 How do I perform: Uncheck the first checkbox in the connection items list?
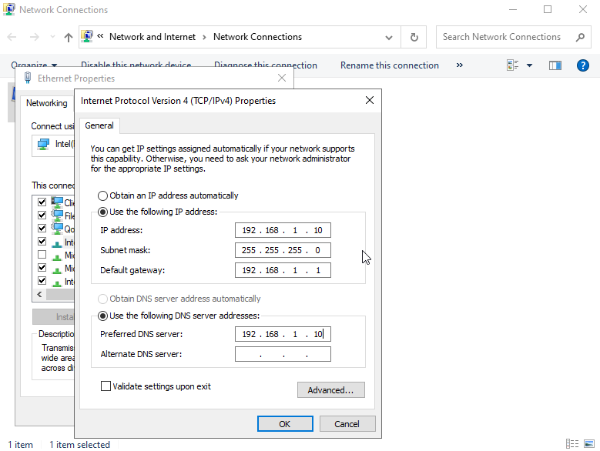click(x=42, y=202)
